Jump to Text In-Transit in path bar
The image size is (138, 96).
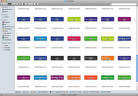pyautogui.click(x=76, y=92)
